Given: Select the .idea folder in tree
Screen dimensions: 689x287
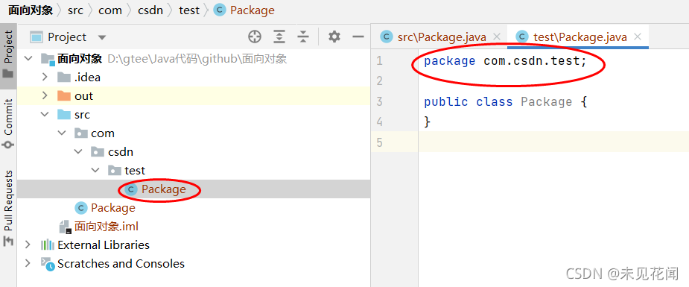Looking at the screenshot, I should [87, 78].
